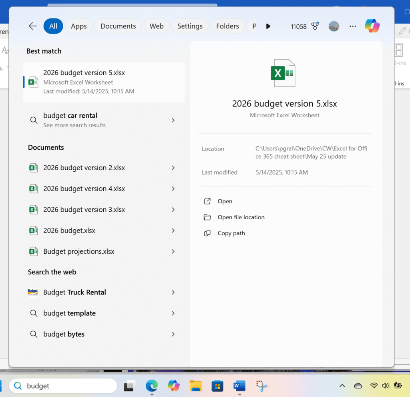Viewport: 410px width, 397px height.
Task: Click the Microsoft Rewards trophy icon
Action: 315,26
